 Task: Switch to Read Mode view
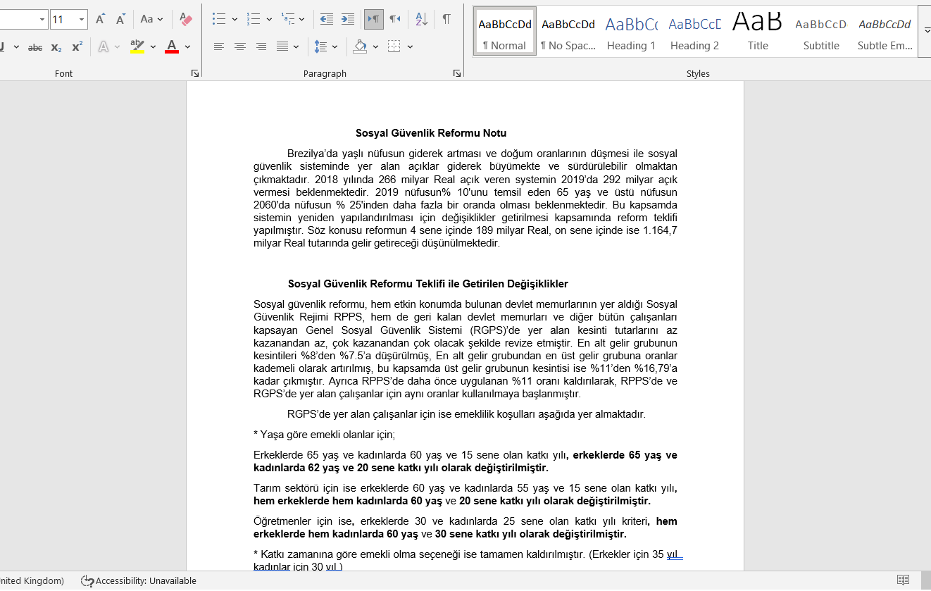coord(903,580)
